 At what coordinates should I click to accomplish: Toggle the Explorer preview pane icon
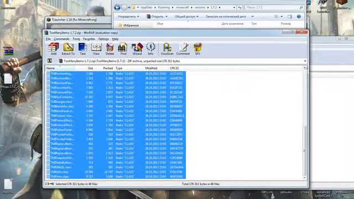(290, 17)
